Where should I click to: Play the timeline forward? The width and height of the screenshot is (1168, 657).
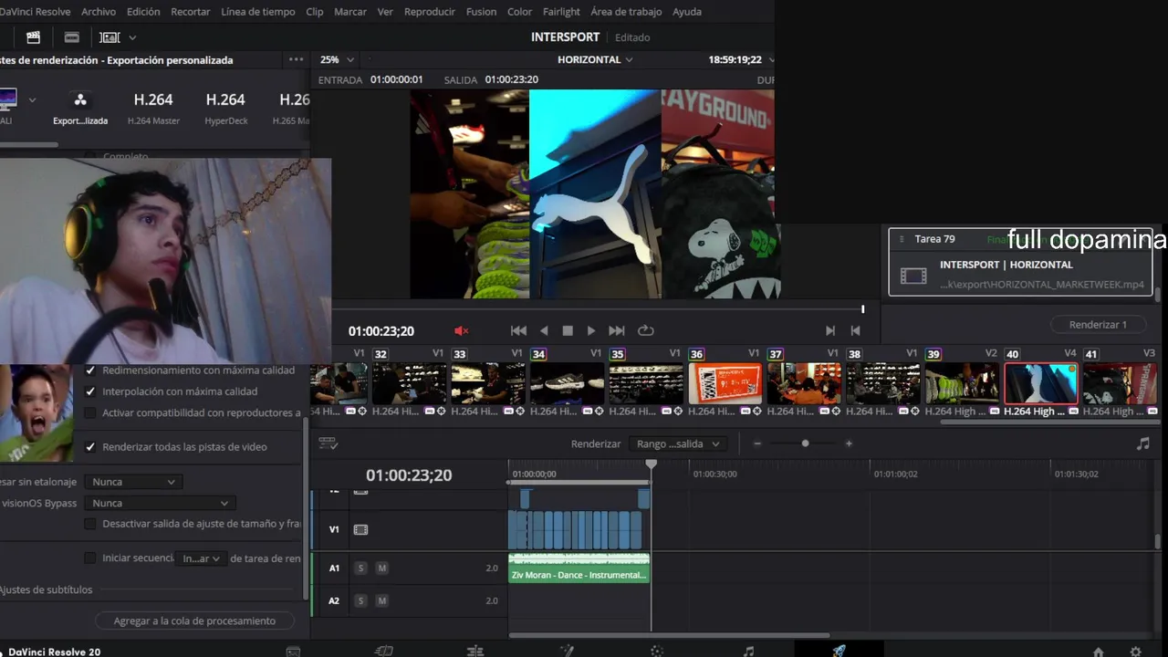(x=591, y=330)
